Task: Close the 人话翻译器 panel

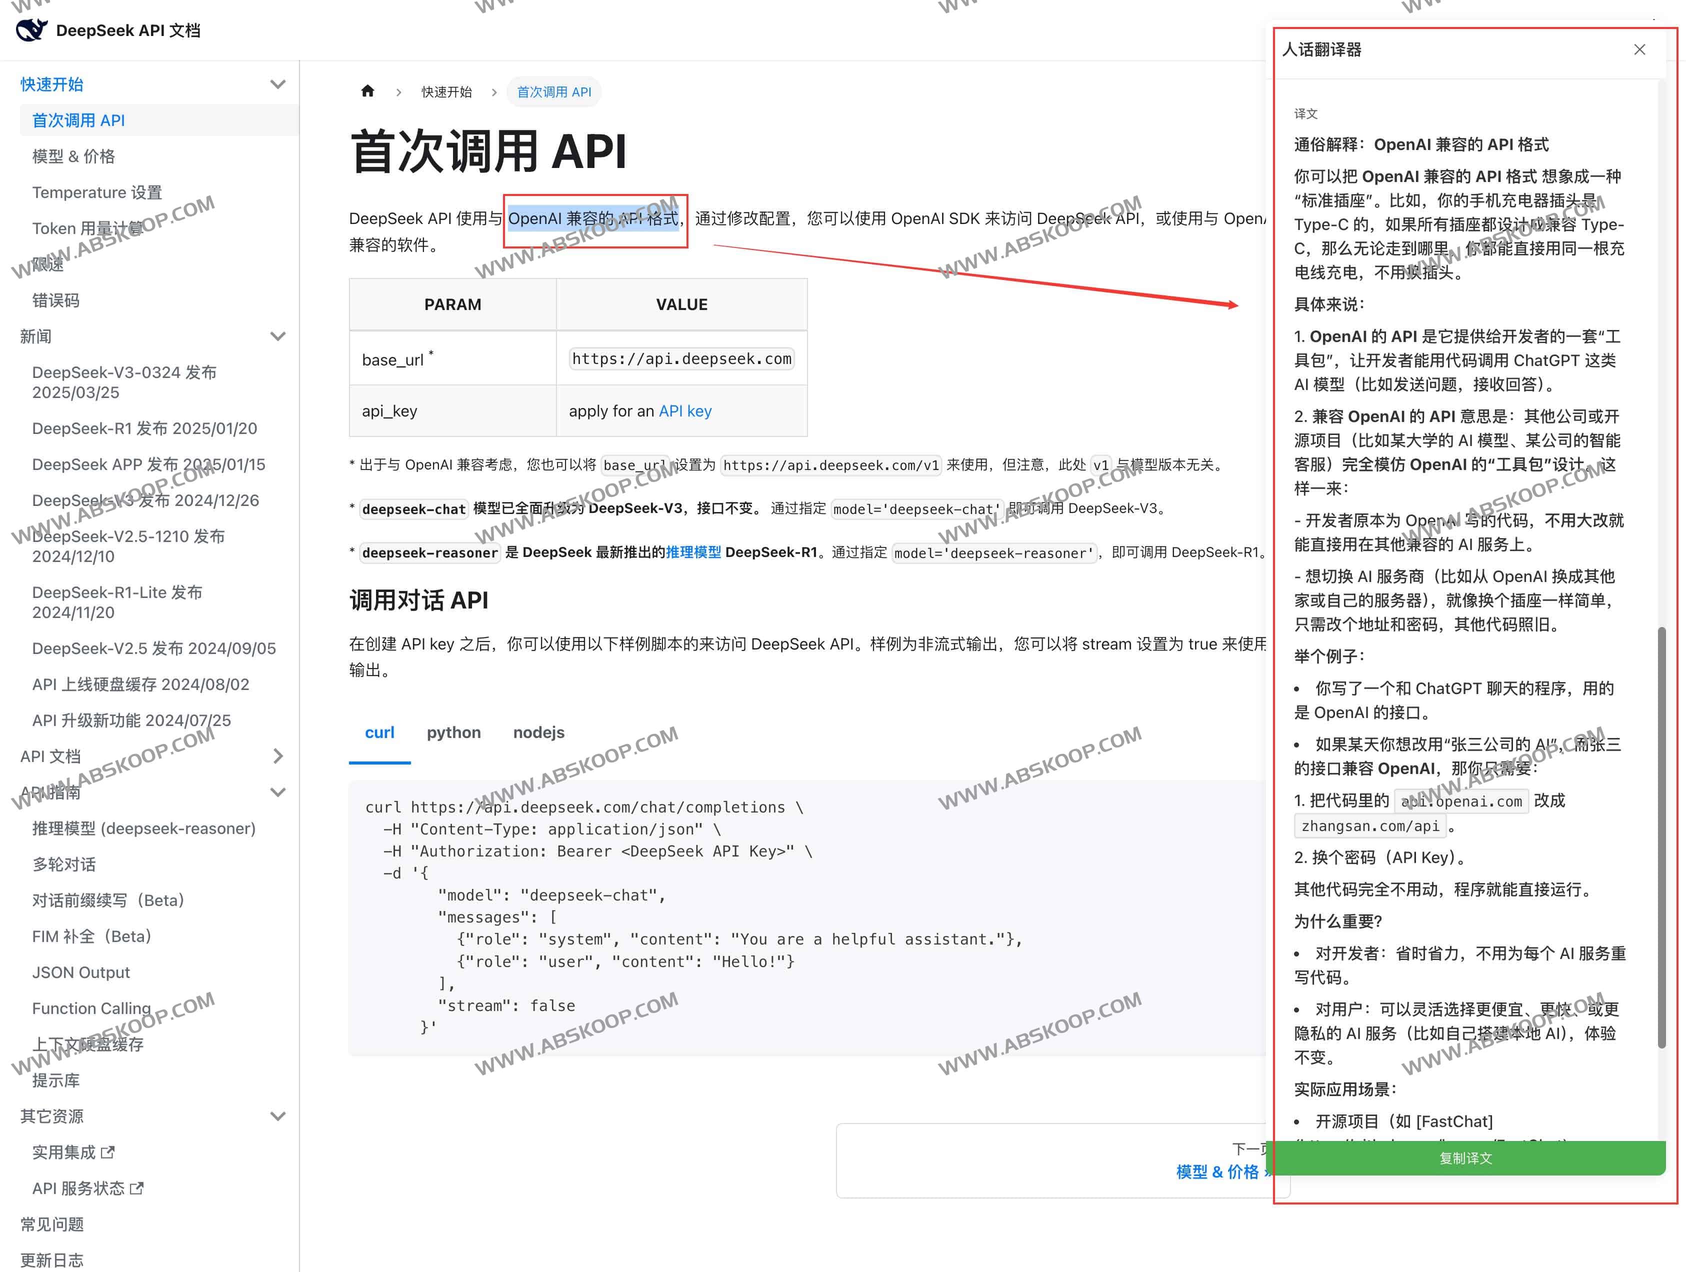Action: (x=1639, y=49)
